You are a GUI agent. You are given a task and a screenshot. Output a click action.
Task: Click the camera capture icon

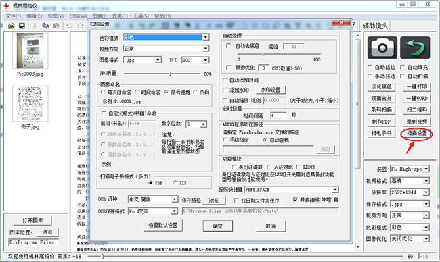pos(382,47)
